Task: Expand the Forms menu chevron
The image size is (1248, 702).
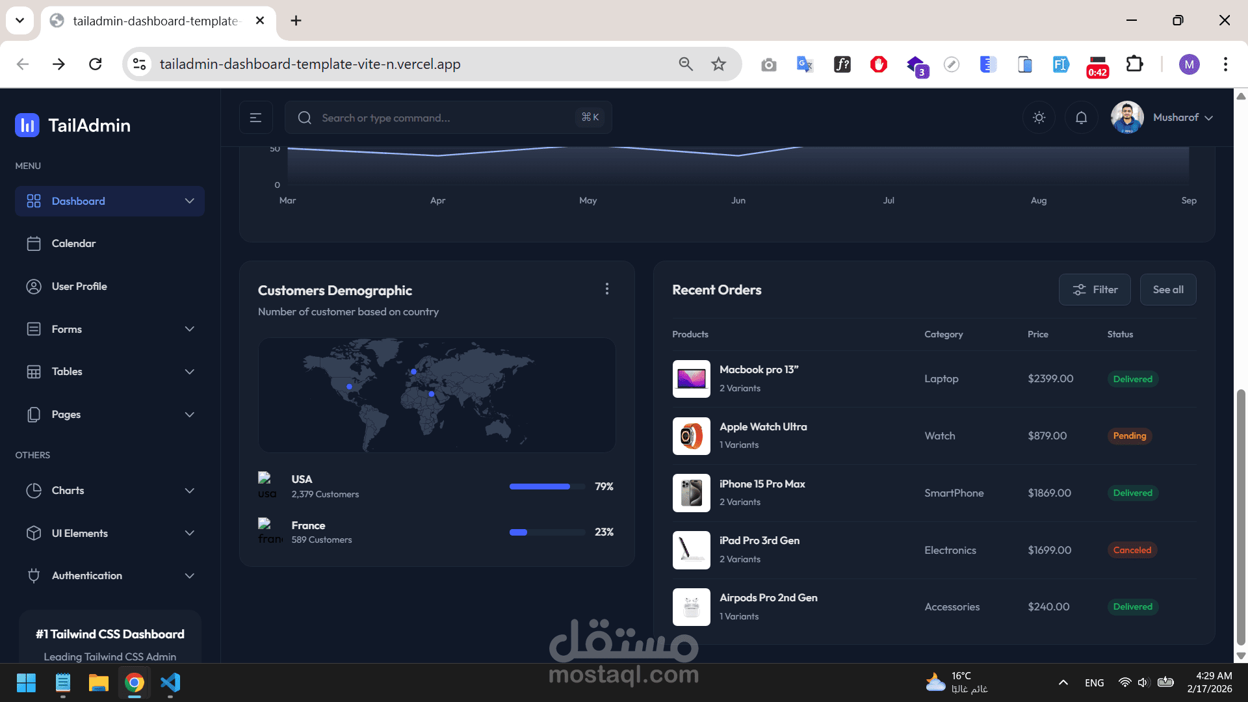Action: 189,329
